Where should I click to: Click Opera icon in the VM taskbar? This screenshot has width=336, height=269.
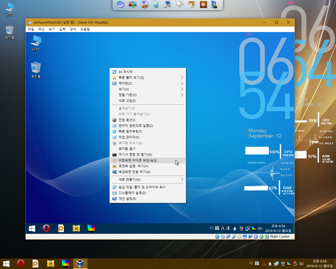coord(46,228)
